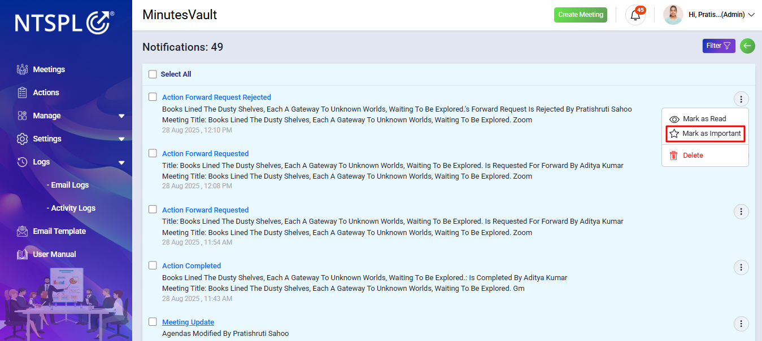Check the 12:08 PM Action Forward Requested checkbox
This screenshot has height=341, width=762.
coord(153,153)
